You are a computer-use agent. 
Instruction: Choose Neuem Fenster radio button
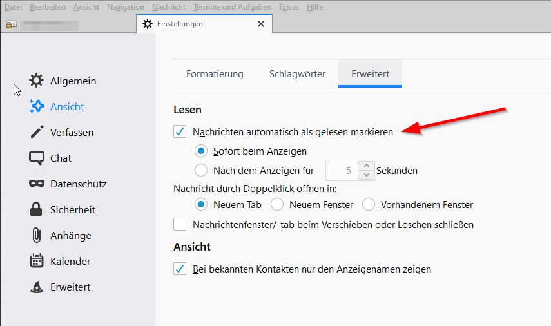tap(277, 204)
